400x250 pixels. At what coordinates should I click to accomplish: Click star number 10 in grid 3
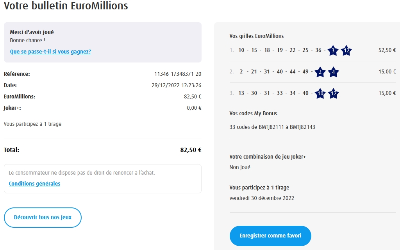[320, 93]
